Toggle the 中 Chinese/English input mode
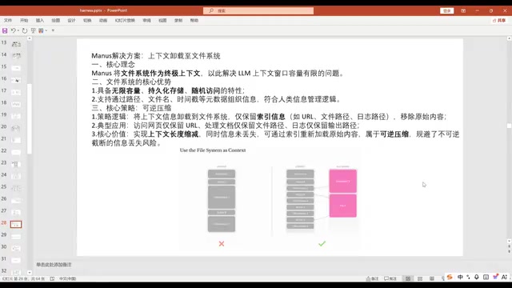Image resolution: width=512 pixels, height=288 pixels. [x=460, y=277]
